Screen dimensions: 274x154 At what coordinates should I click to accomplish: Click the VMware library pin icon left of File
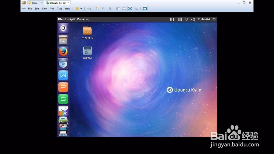pos(24,8)
